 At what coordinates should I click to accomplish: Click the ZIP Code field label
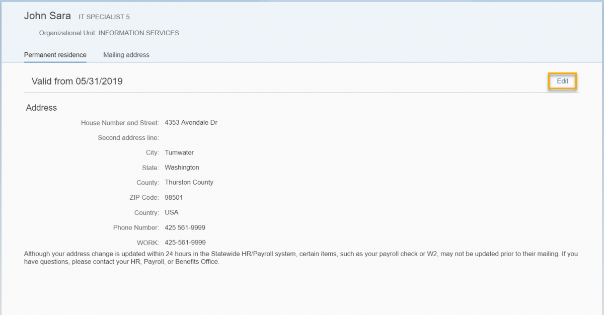(144, 198)
